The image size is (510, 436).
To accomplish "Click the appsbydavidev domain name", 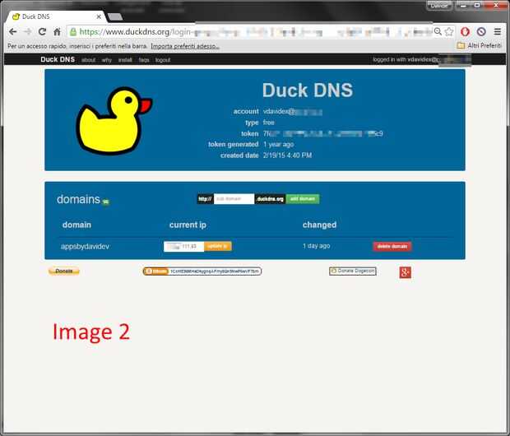I will 85,246.
